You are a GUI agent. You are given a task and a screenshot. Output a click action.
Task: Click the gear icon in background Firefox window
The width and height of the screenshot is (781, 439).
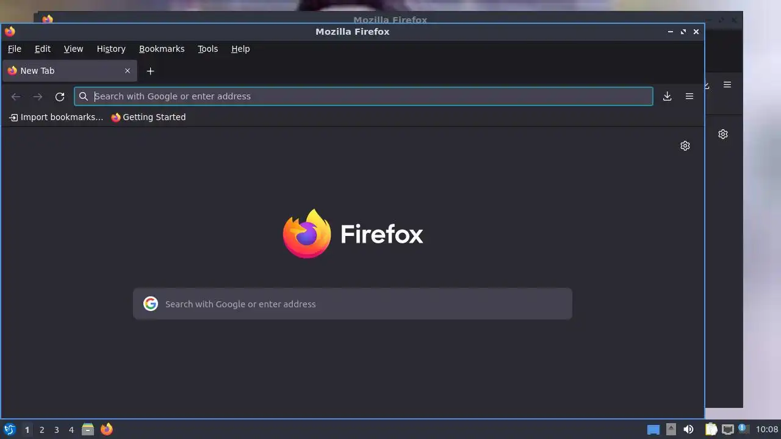tap(723, 134)
